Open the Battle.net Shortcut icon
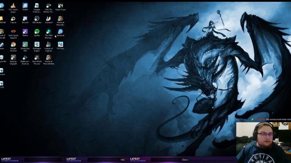The height and width of the screenshot is (163, 291). point(25,60)
